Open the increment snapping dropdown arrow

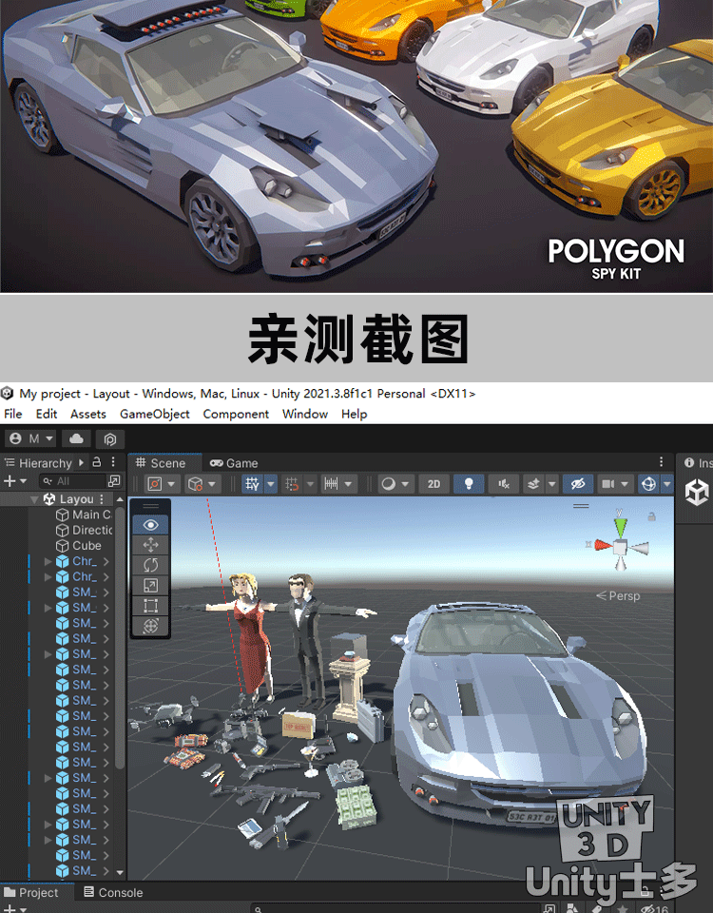click(348, 484)
